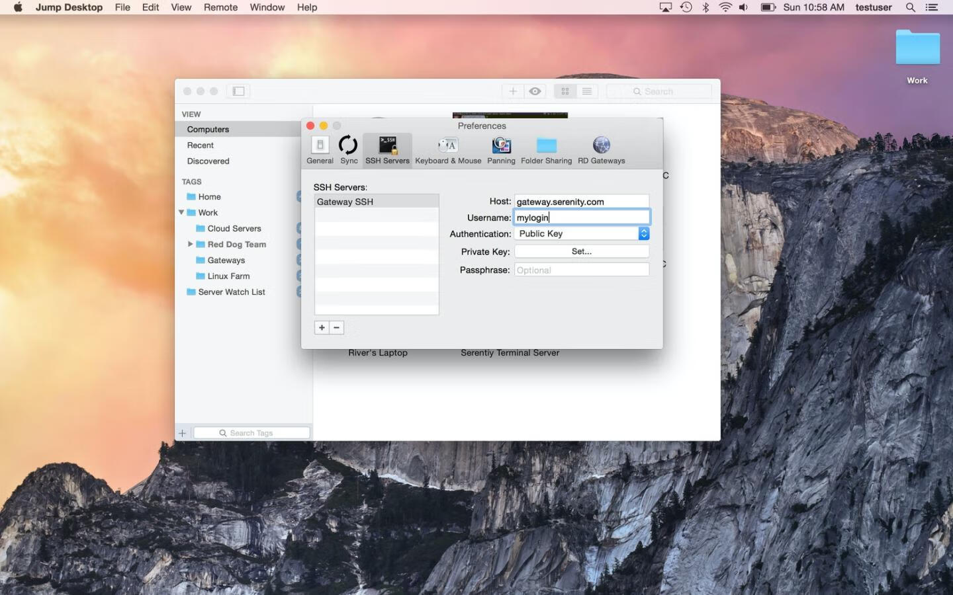Viewport: 953px width, 595px height.
Task: Click the SSH Servers toolbar icon
Action: click(x=387, y=149)
